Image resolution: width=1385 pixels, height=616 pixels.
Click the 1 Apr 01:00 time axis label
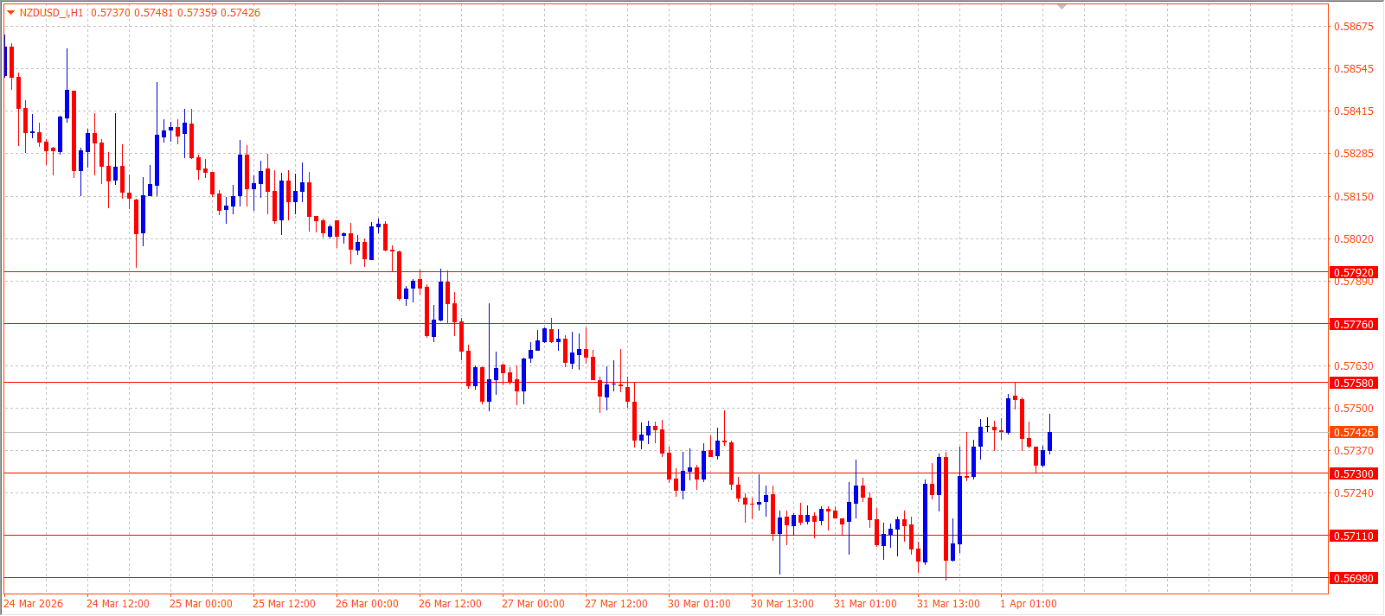pos(1029,604)
